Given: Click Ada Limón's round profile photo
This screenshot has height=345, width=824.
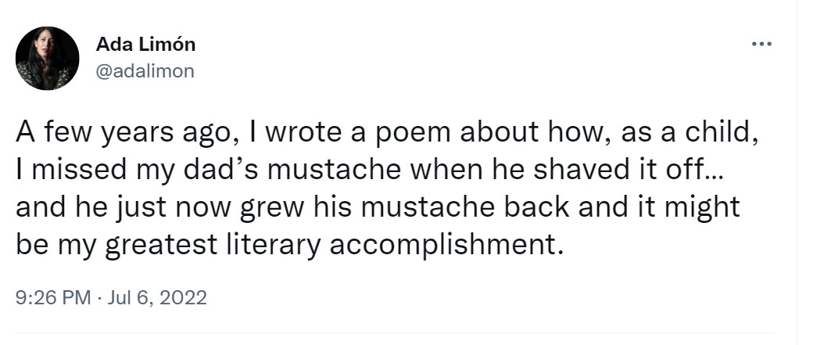Looking at the screenshot, I should tap(48, 58).
